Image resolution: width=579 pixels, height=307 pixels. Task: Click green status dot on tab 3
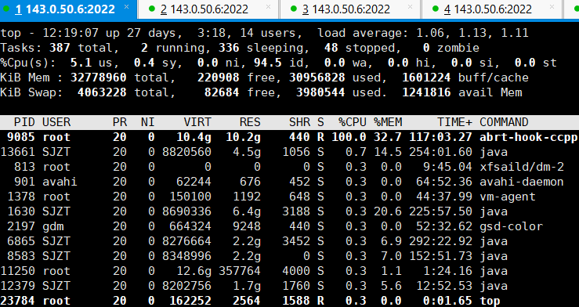point(294,9)
